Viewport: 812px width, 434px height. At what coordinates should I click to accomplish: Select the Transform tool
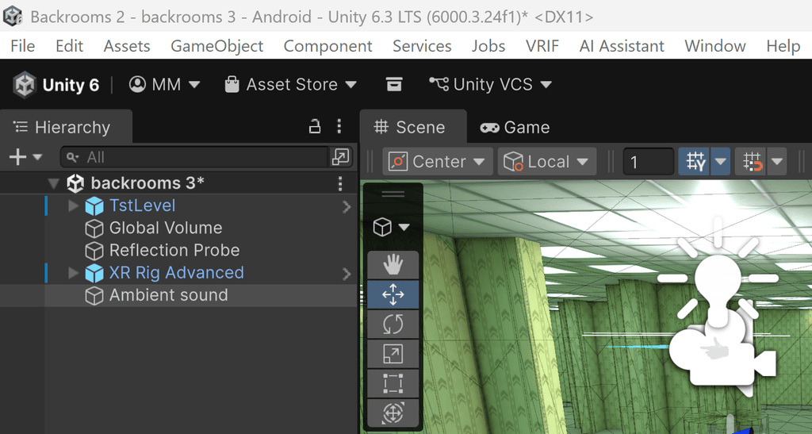point(393,413)
